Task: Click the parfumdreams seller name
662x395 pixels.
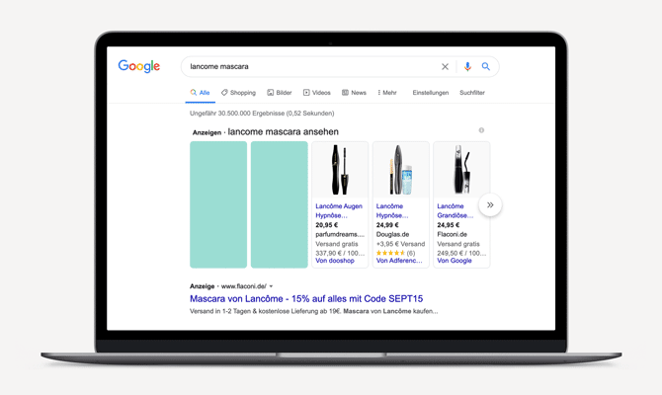Action: pos(340,235)
